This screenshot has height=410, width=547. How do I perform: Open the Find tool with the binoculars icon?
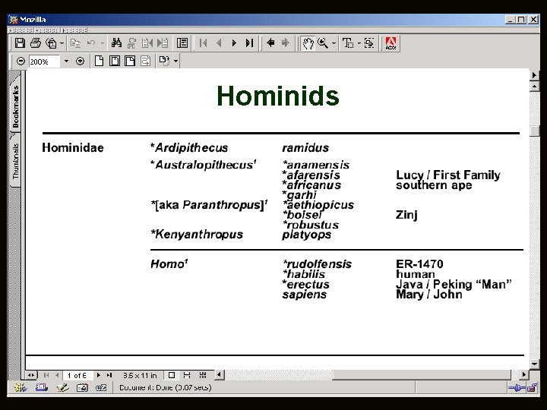tap(116, 43)
